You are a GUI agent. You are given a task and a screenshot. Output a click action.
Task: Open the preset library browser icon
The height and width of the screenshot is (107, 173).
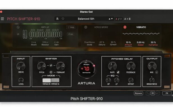[x=58, y=19]
